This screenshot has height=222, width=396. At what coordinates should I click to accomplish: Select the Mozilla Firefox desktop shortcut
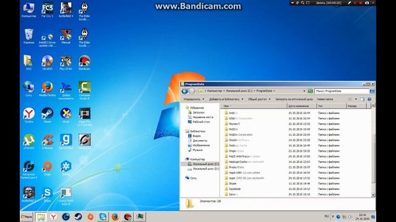coord(47,89)
